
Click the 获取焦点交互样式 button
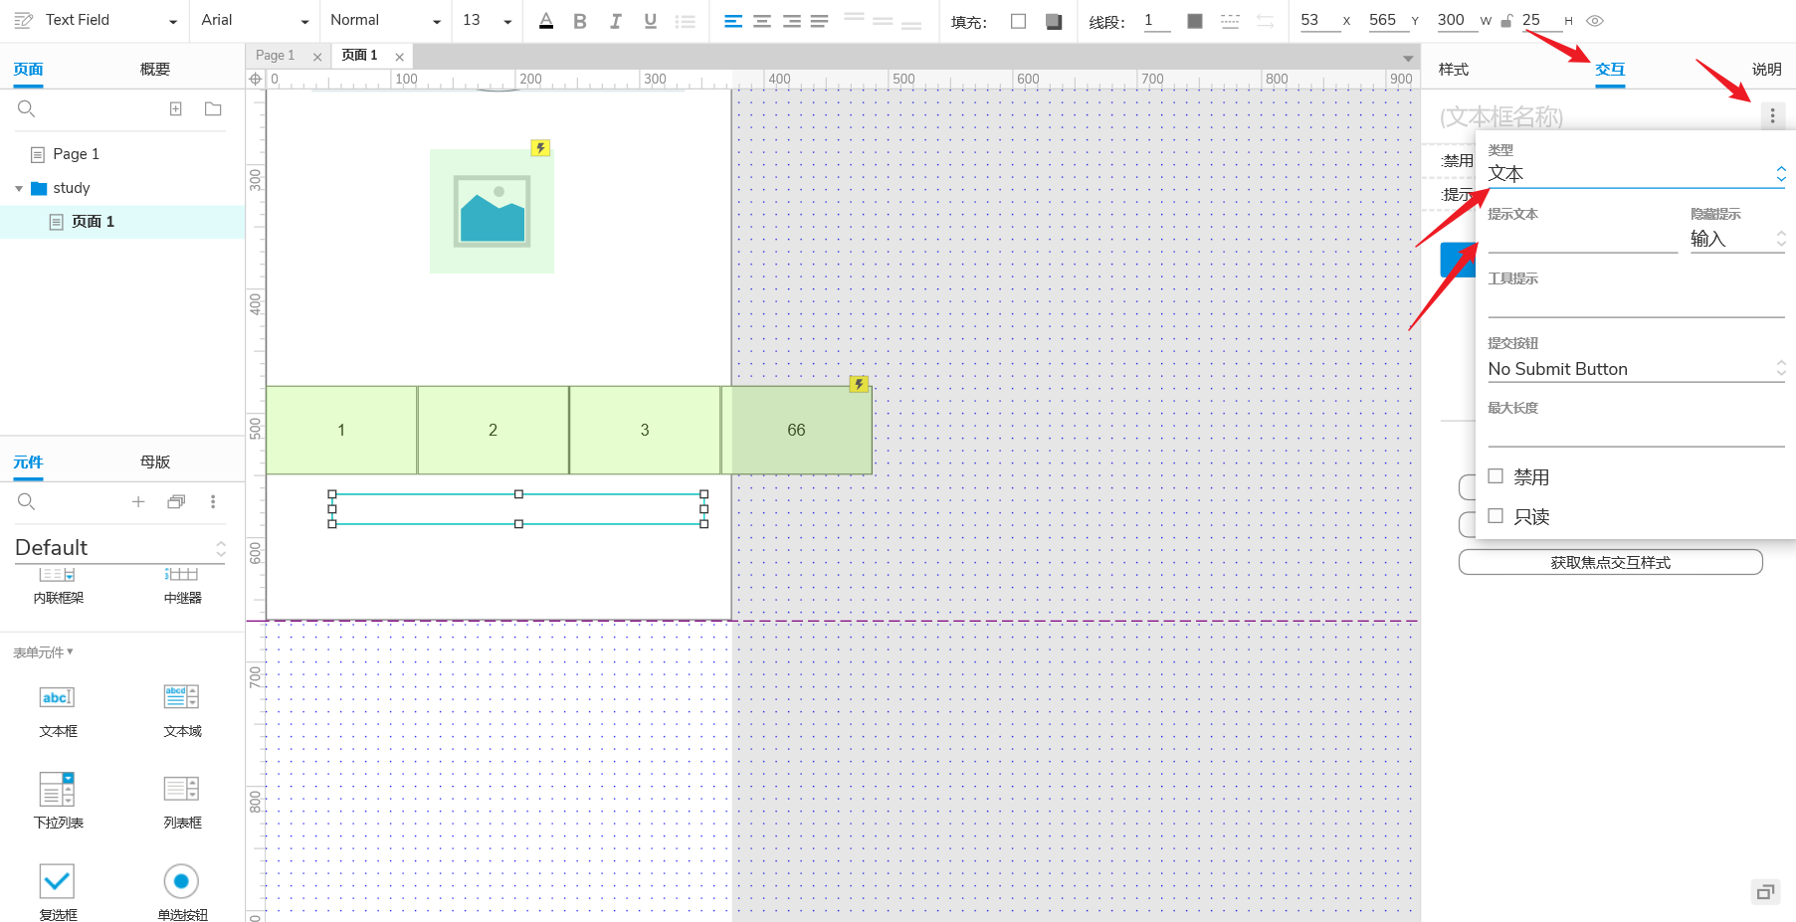click(1610, 562)
